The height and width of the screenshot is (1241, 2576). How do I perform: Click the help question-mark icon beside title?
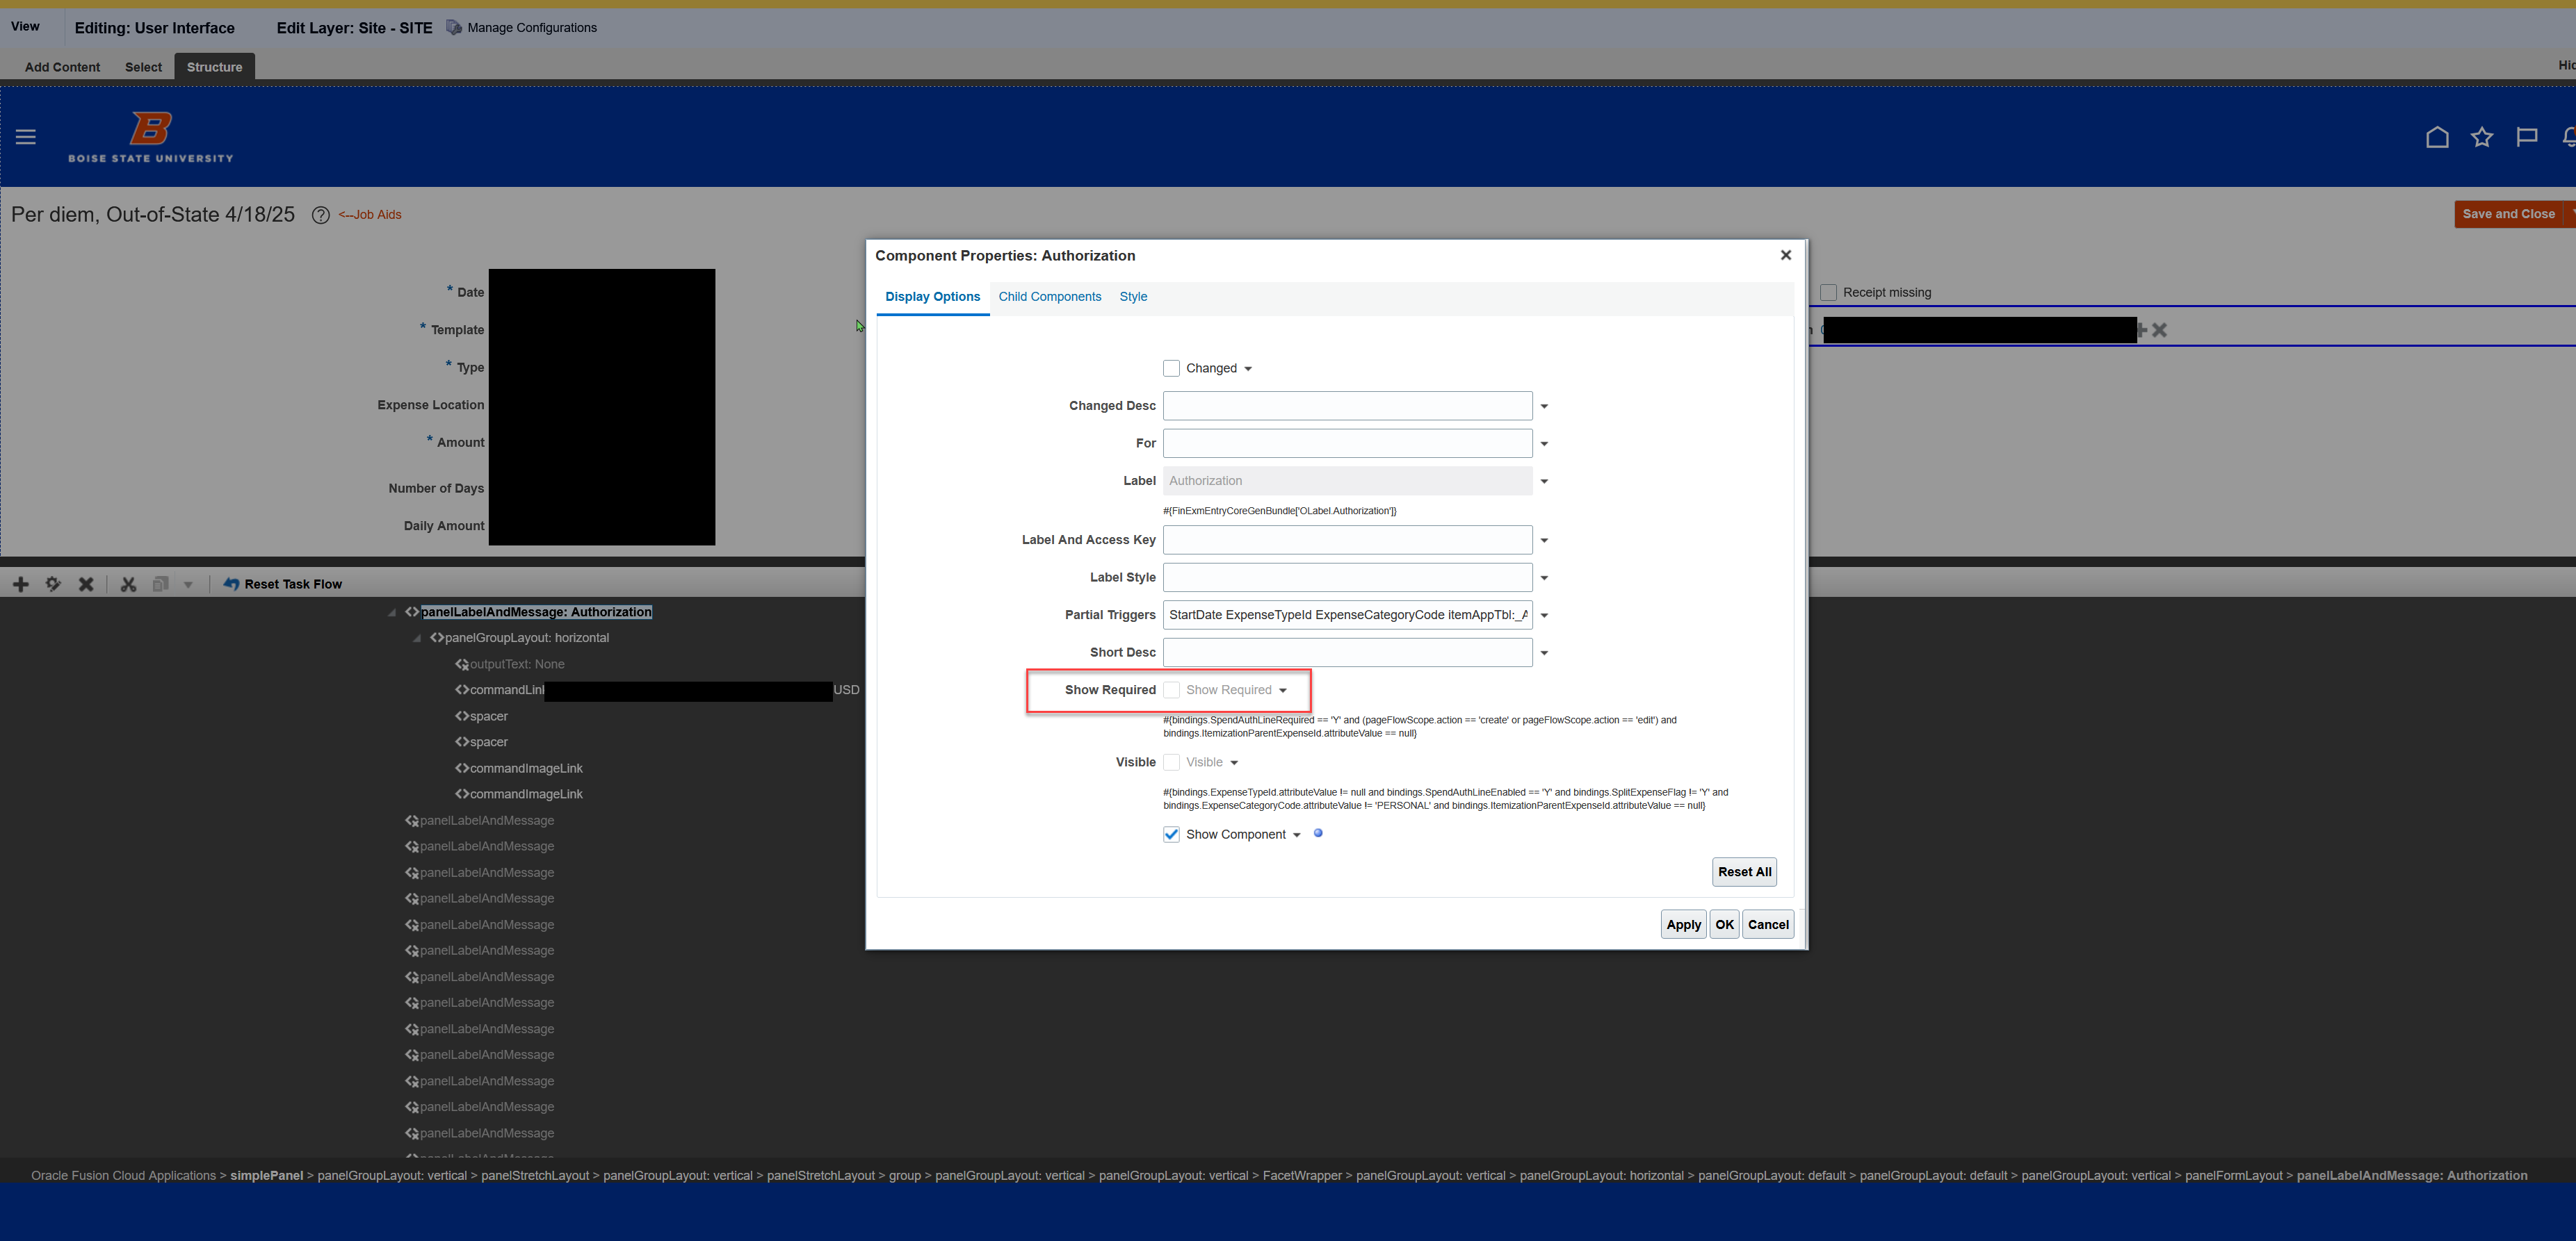[320, 215]
